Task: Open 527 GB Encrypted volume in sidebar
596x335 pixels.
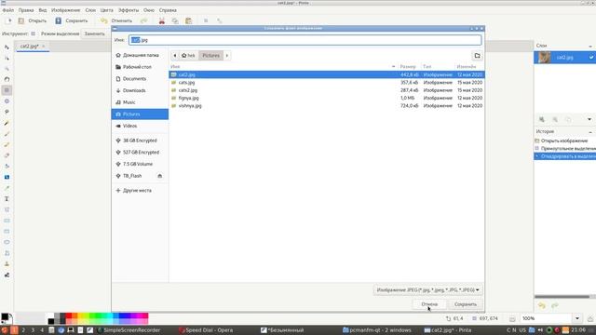Action: pyautogui.click(x=140, y=153)
